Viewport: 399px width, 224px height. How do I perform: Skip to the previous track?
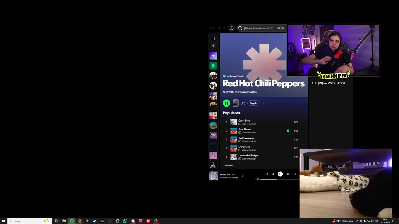pyautogui.click(x=273, y=174)
